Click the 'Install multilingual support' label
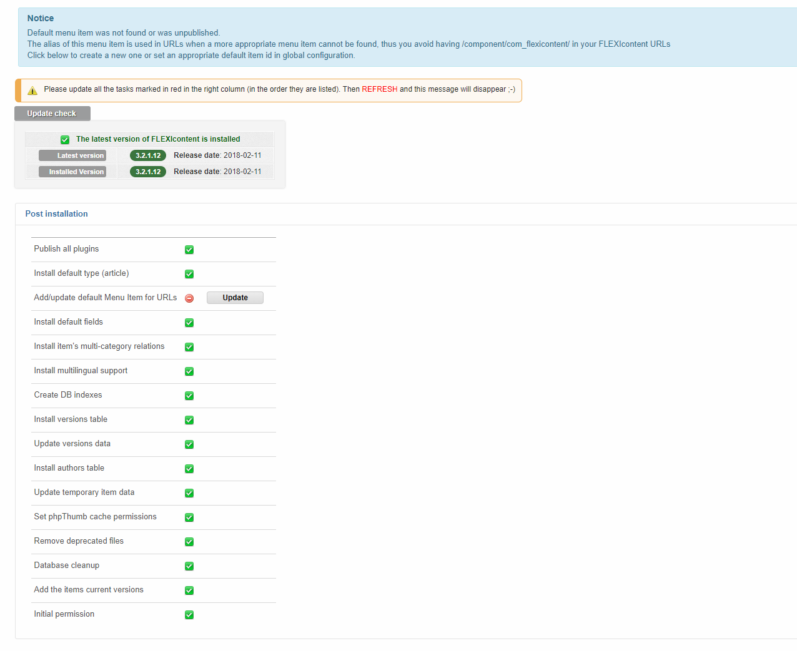This screenshot has height=651, width=797. [x=81, y=370]
